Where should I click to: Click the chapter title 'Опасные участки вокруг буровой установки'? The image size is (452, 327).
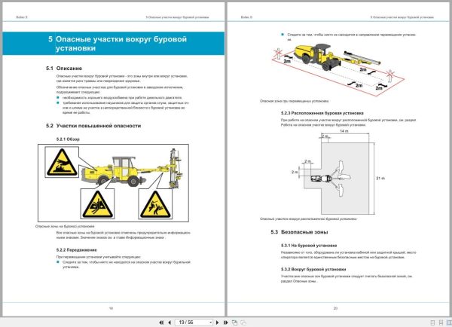click(121, 44)
